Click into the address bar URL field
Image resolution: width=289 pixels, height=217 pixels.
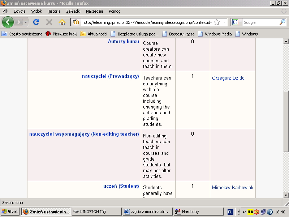point(147,22)
